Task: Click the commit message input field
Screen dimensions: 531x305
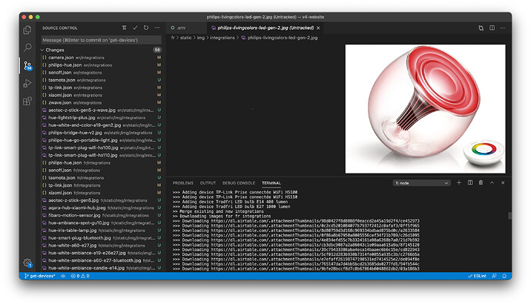Action: (102, 40)
